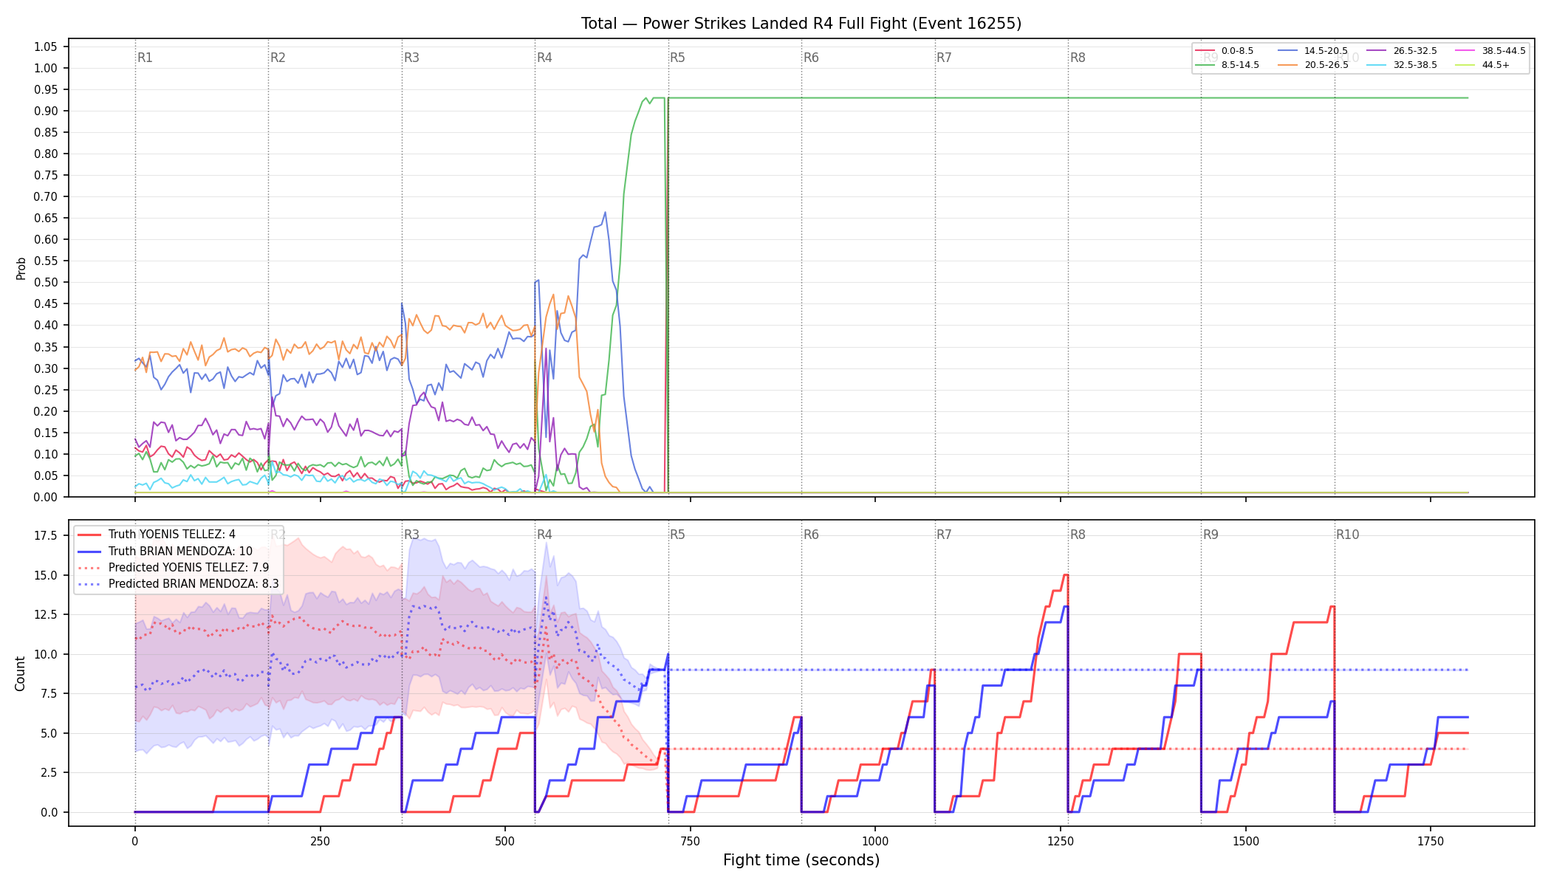Click the R8 round marker in probability chart
The image size is (1551, 886).
[1078, 58]
